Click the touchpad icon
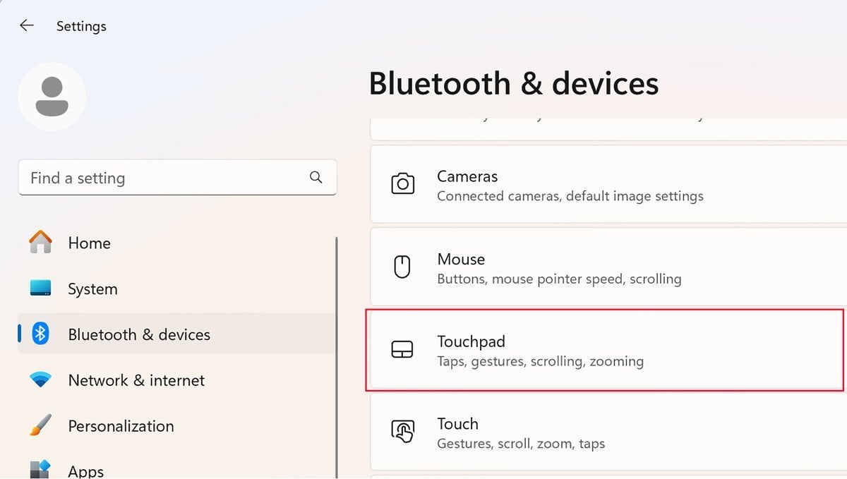The image size is (847, 479). 402,350
